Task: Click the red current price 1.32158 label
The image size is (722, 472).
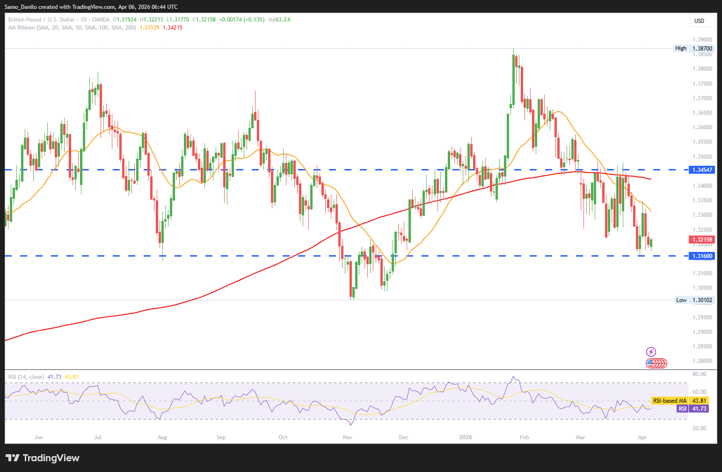Action: pos(702,240)
